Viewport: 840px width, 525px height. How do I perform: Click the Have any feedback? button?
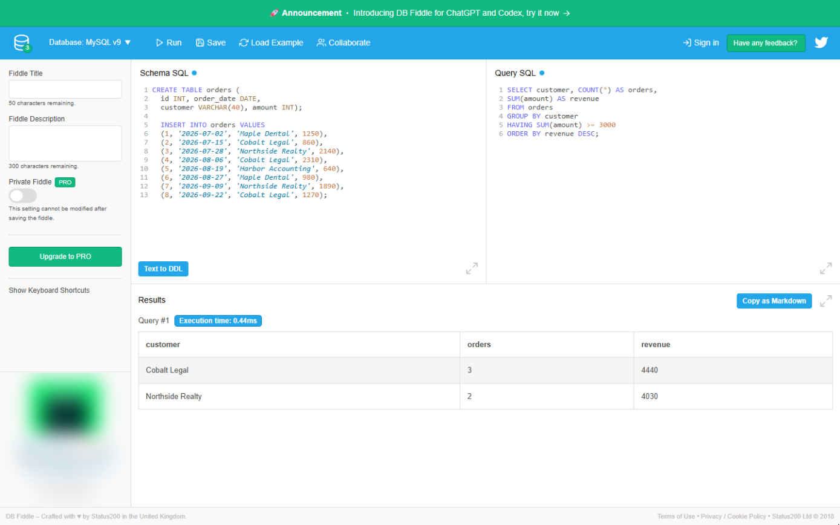(x=766, y=43)
